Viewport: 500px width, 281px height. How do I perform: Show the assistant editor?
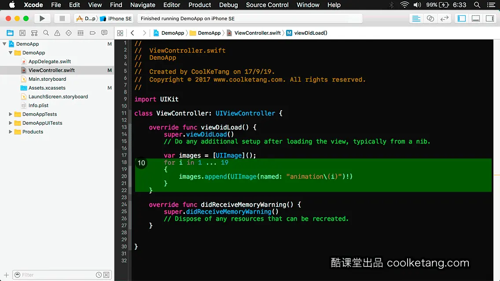click(430, 18)
